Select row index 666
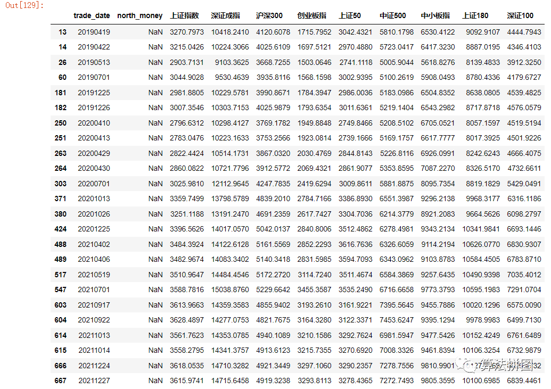Screen dimensions: 551x389 pos(61,366)
